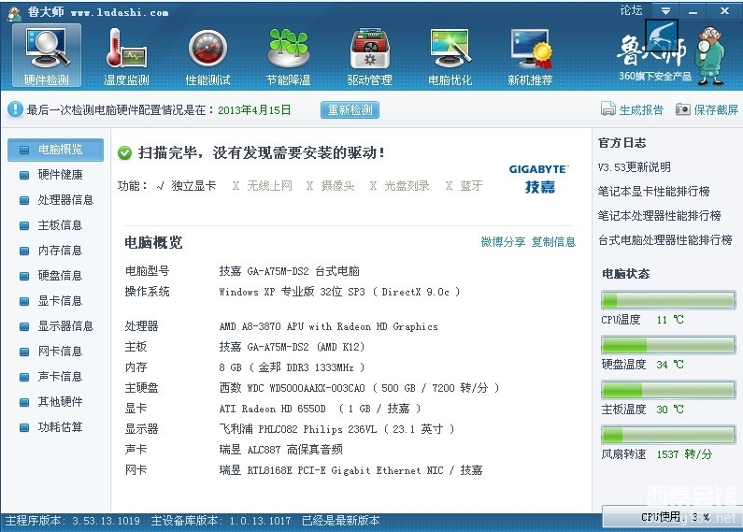Open the 论坛 forum link
Viewport: 743px width, 532px height.
tap(631, 10)
